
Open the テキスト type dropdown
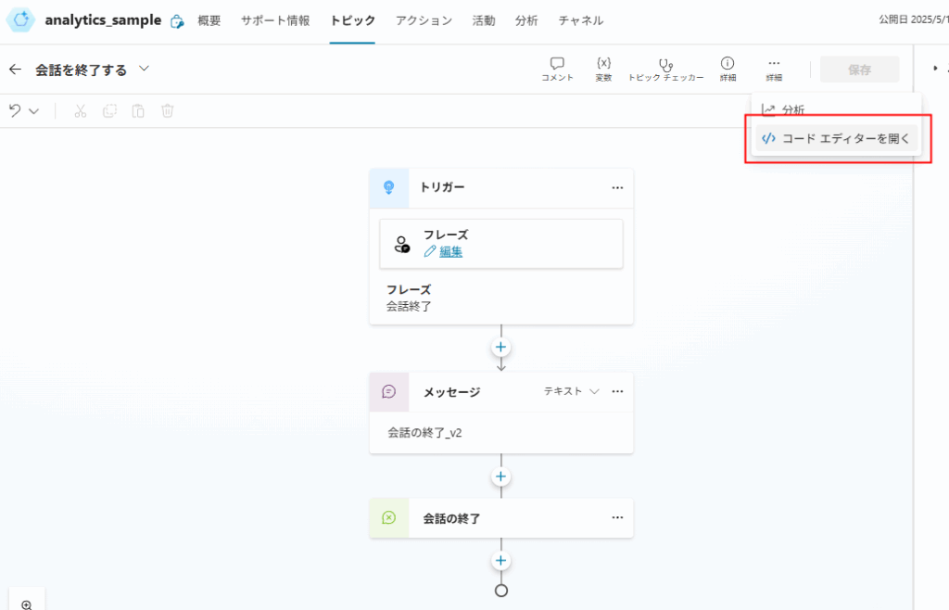(571, 391)
